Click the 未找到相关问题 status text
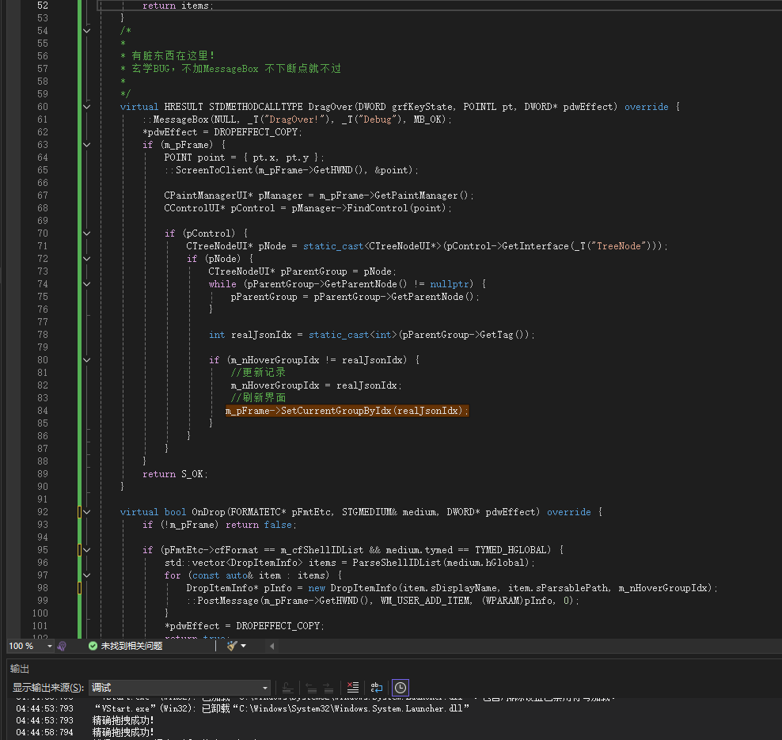The width and height of the screenshot is (782, 740). pos(131,647)
